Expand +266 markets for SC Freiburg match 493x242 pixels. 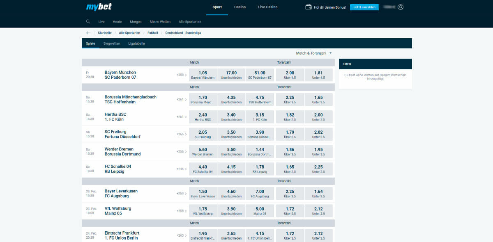tap(182, 134)
